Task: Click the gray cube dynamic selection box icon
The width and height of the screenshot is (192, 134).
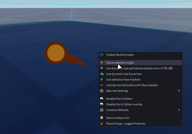Action: click(x=102, y=68)
